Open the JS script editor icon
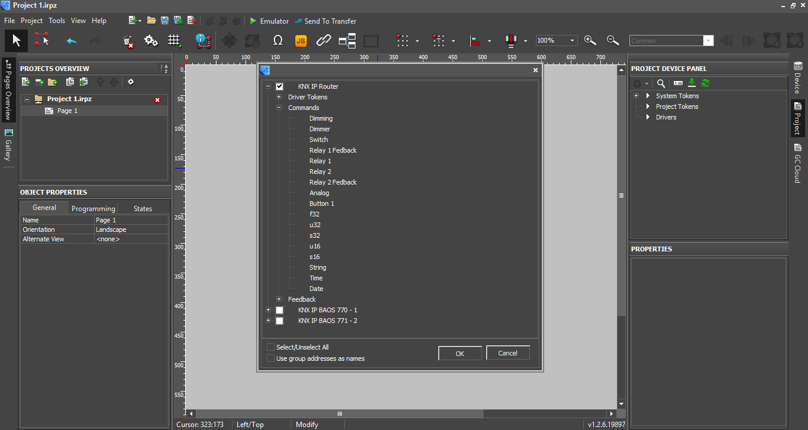808x430 pixels. click(300, 41)
